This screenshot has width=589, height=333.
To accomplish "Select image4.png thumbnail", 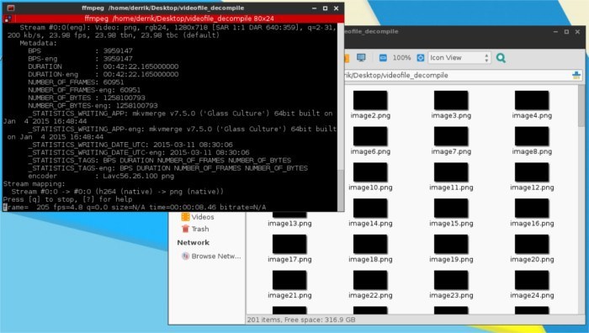I will (x=532, y=101).
